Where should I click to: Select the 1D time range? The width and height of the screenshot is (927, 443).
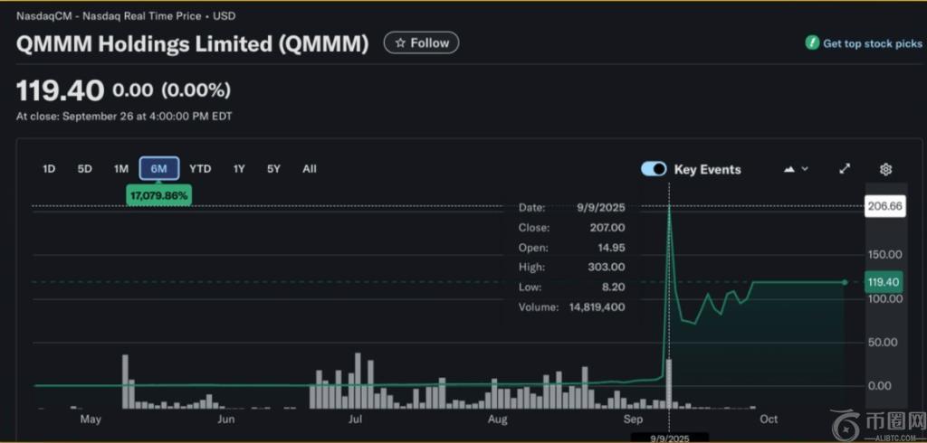[x=50, y=168]
